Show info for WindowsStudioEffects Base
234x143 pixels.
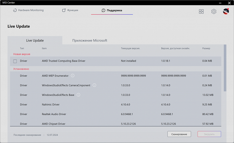tap(79, 95)
